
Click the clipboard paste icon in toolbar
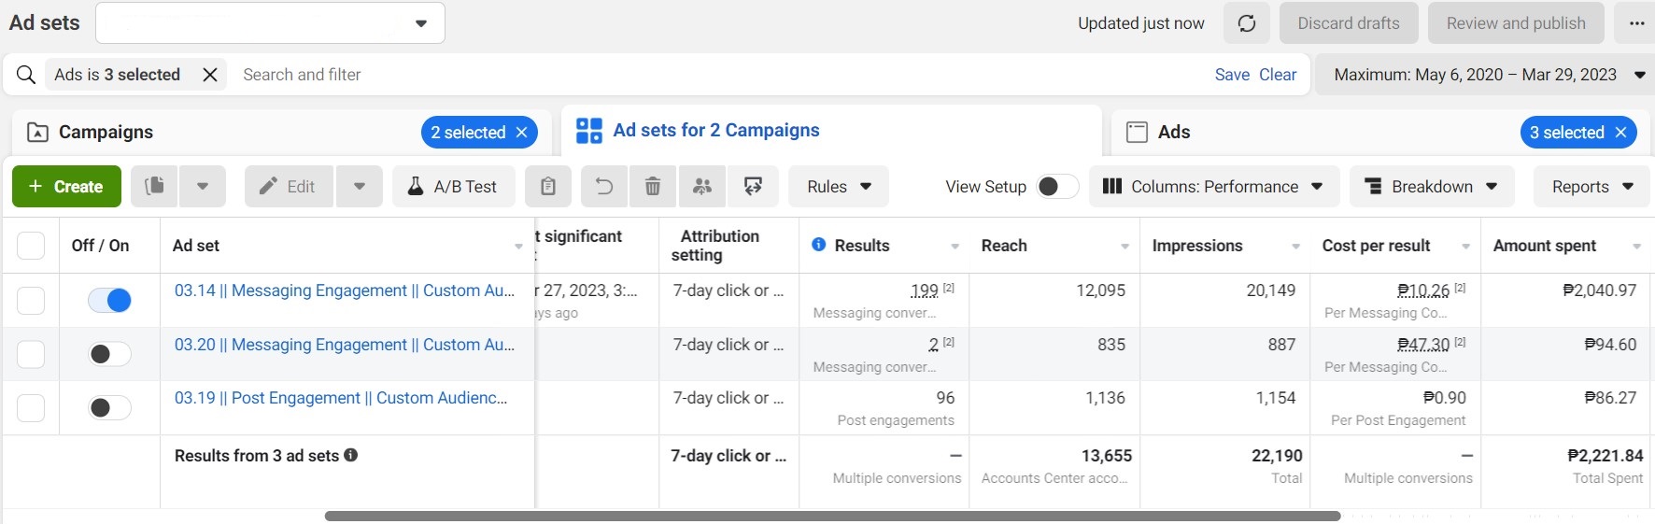[548, 187]
